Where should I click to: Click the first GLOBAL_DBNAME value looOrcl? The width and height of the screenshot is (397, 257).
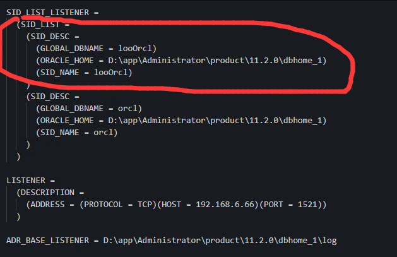[x=135, y=49]
